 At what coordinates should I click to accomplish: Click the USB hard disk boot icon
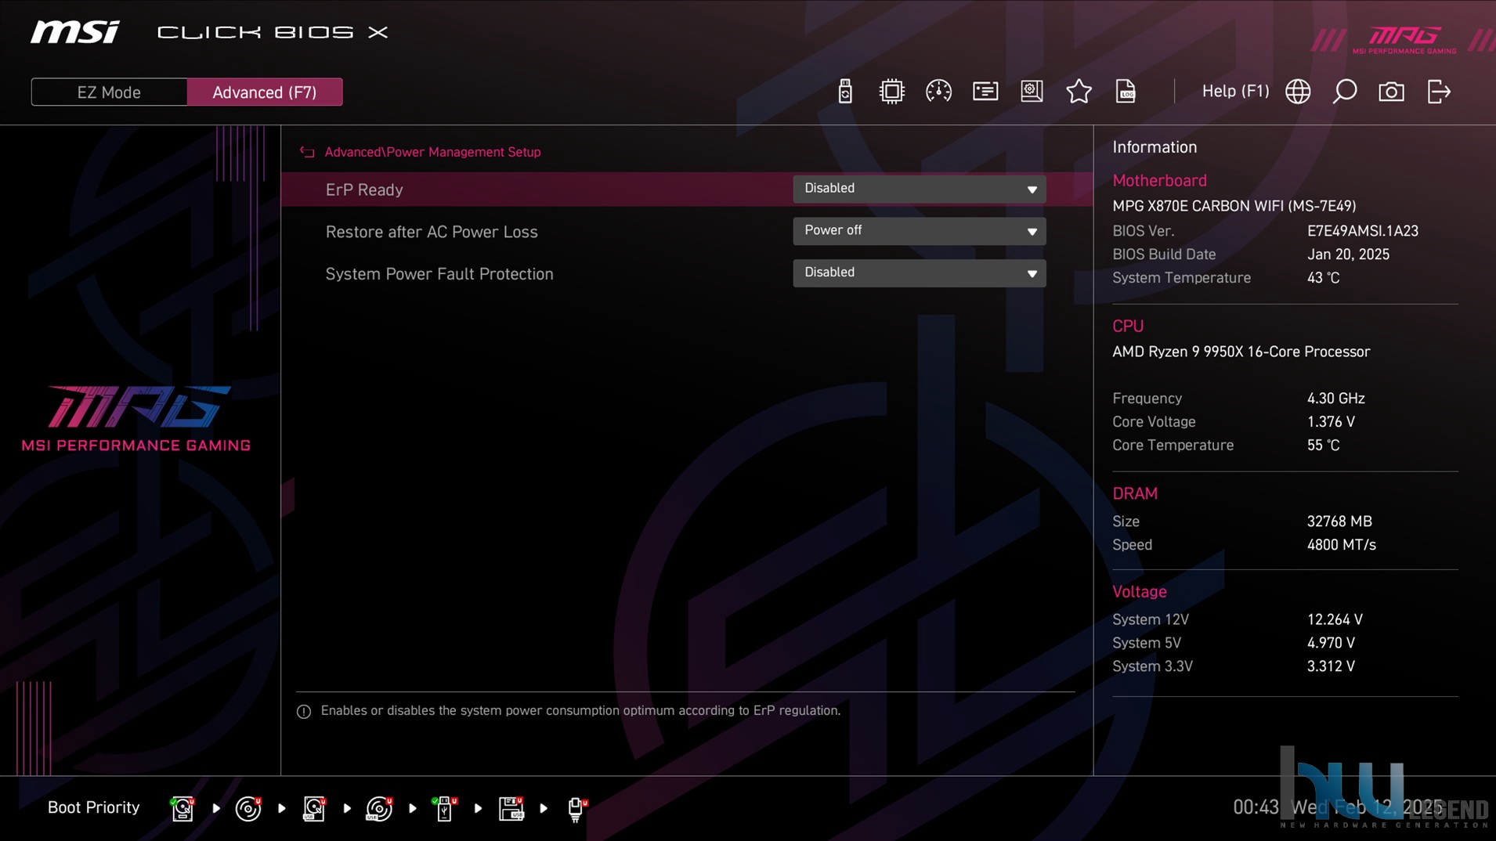click(314, 808)
